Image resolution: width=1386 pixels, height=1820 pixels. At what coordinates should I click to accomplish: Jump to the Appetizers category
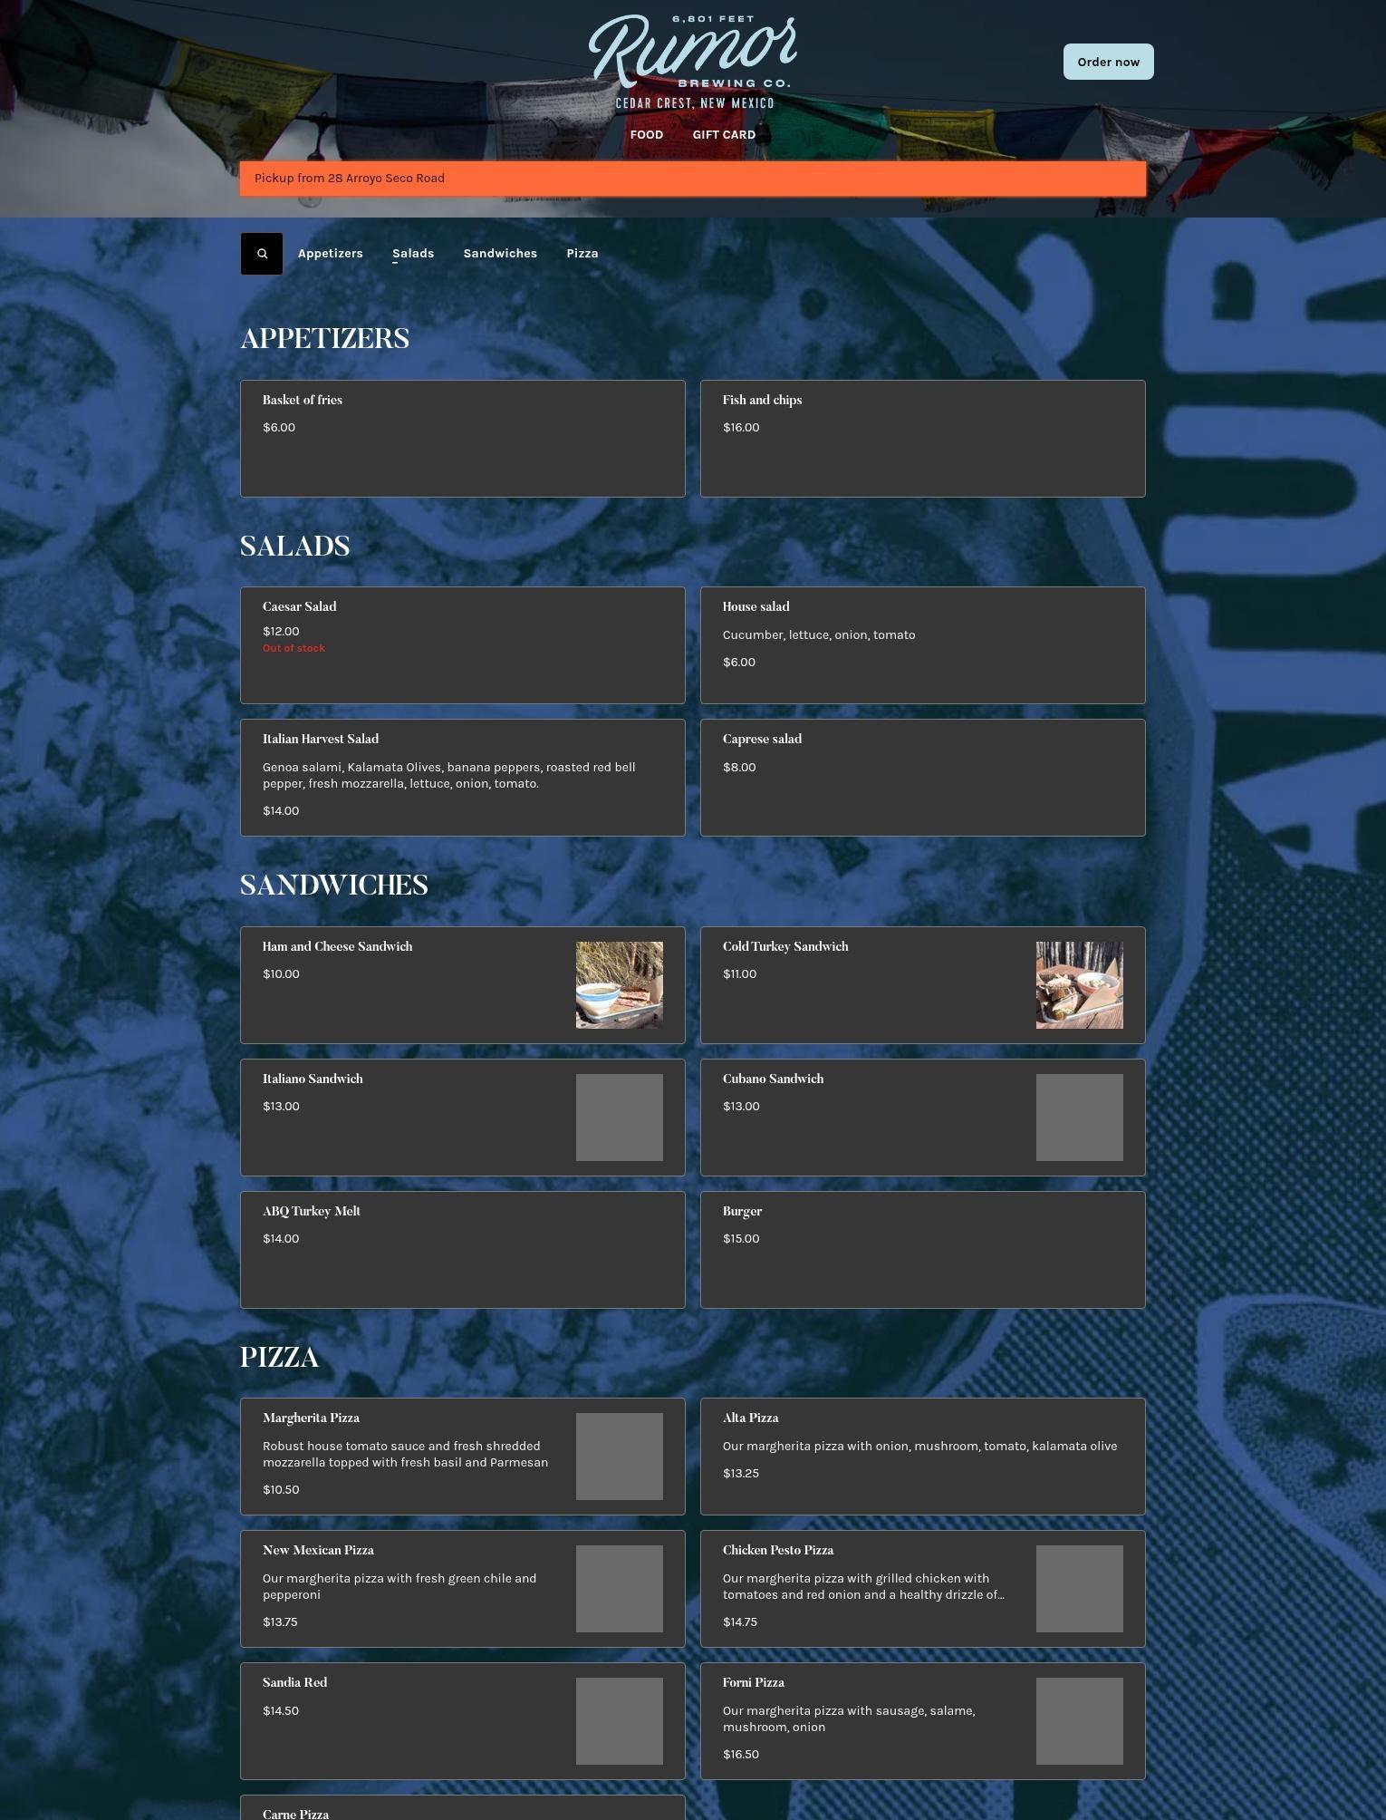tap(331, 254)
